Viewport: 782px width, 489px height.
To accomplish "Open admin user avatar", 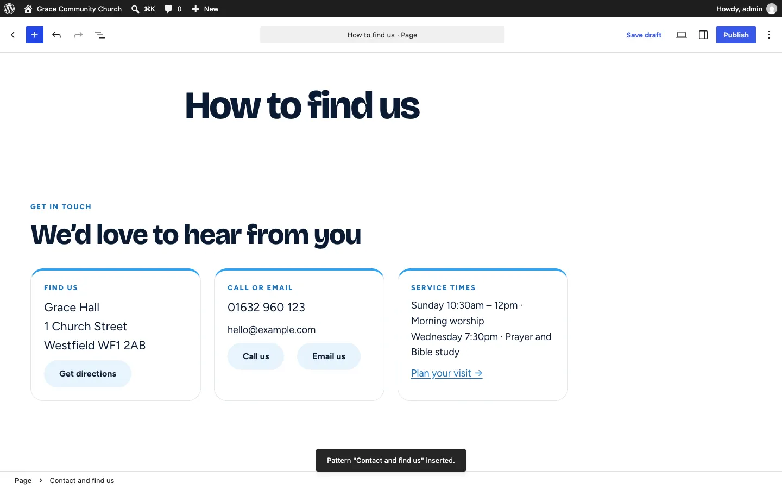I will (772, 9).
